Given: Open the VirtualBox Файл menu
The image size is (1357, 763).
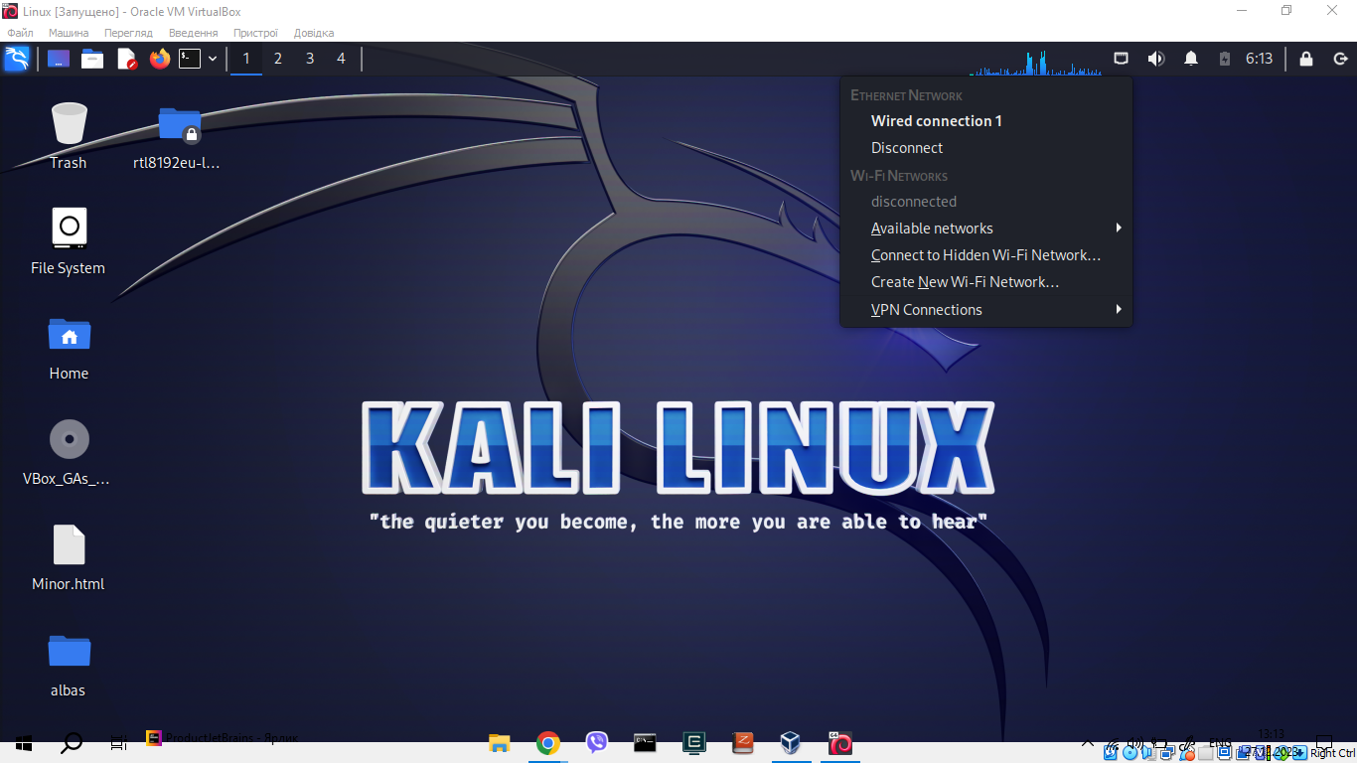Looking at the screenshot, I should pos(20,33).
